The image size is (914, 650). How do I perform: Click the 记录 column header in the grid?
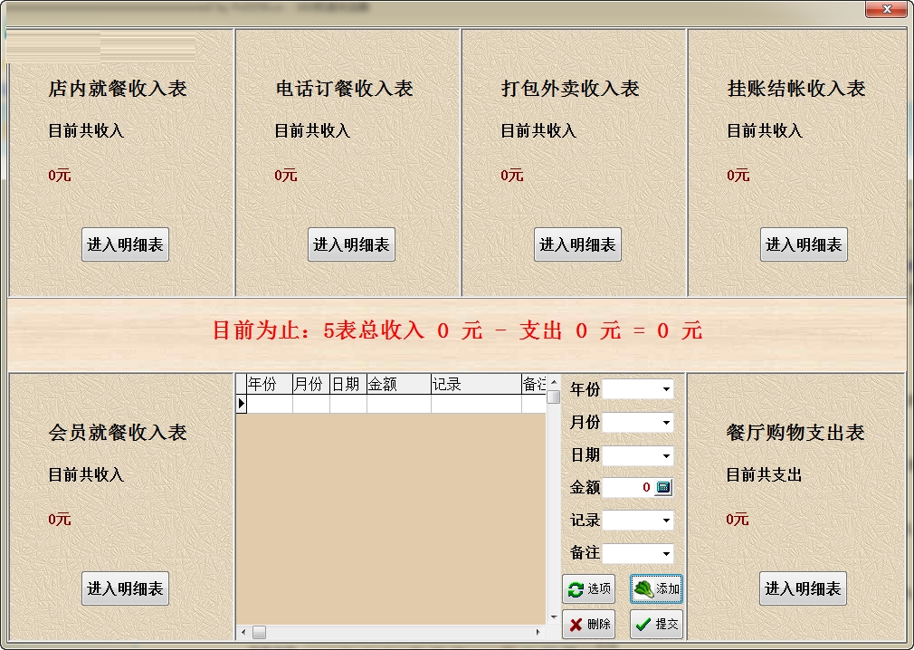476,384
